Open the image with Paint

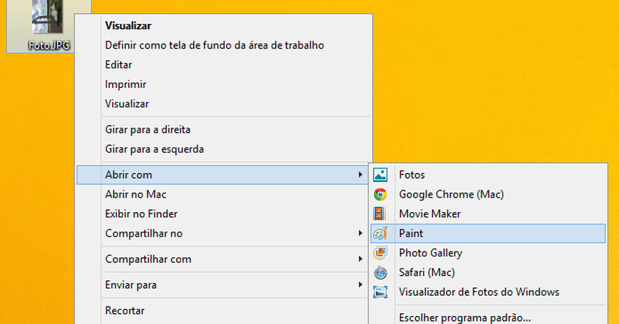pos(488,233)
